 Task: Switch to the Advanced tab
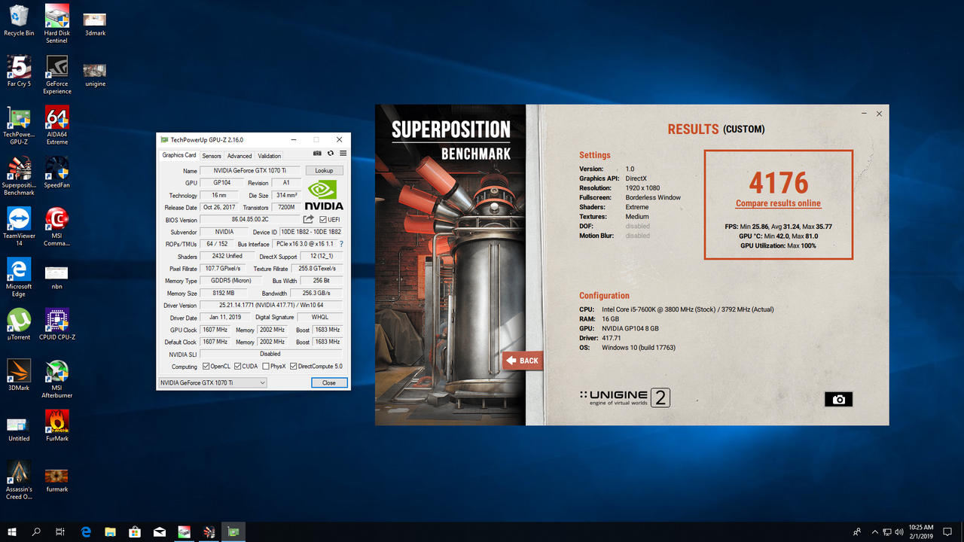pos(239,156)
